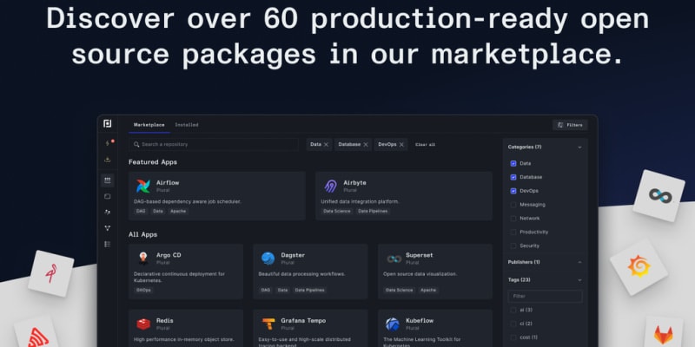Check the Security category checkbox
The image size is (695, 347).
(x=513, y=246)
